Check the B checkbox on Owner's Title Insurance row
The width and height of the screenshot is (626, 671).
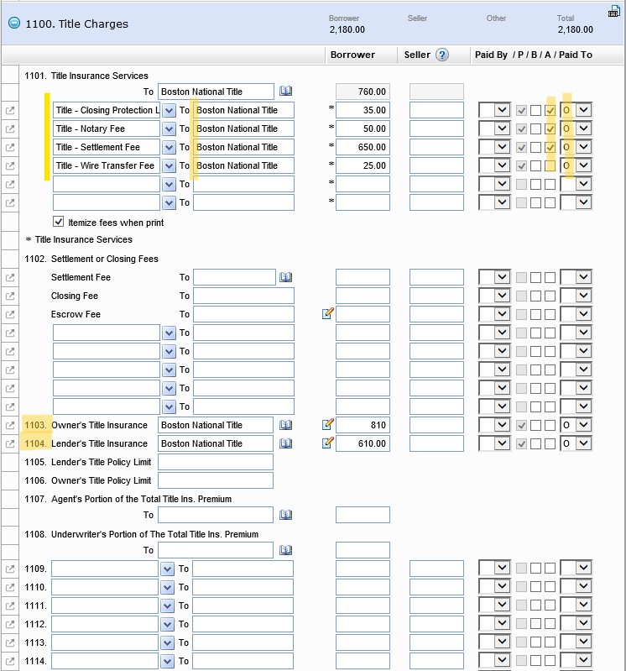click(535, 425)
